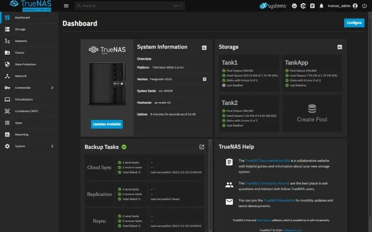Click the power button icon
This screenshot has width=372, height=232.
pos(364,6)
